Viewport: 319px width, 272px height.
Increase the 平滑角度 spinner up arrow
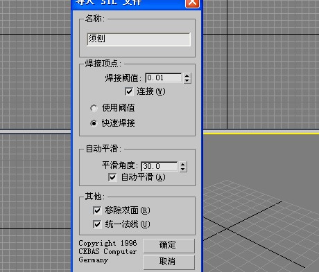(x=183, y=164)
